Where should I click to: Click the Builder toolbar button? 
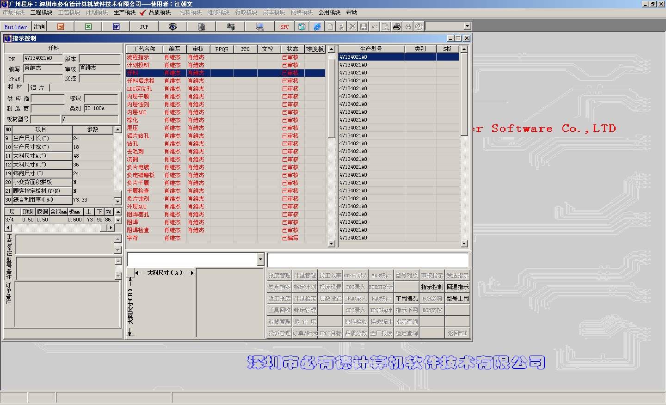[x=16, y=27]
